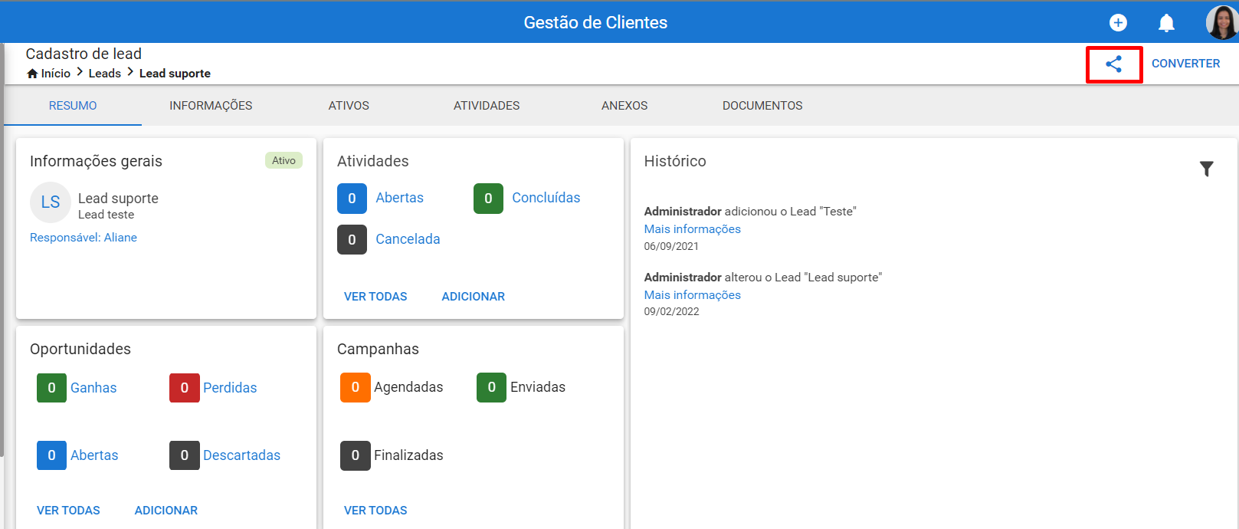Click the Gestão de Clientes title
This screenshot has height=529, width=1239.
click(595, 23)
